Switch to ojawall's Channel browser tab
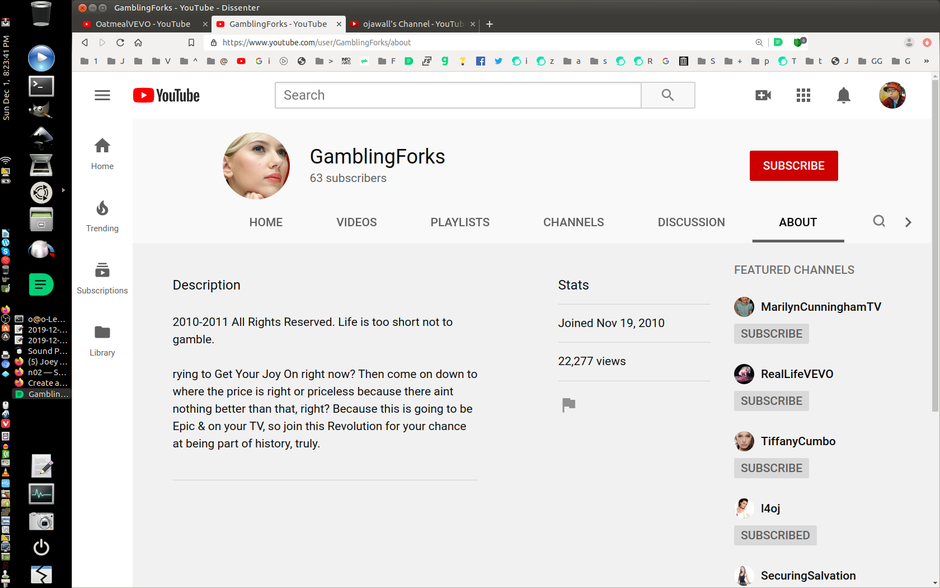940x588 pixels. (x=413, y=24)
